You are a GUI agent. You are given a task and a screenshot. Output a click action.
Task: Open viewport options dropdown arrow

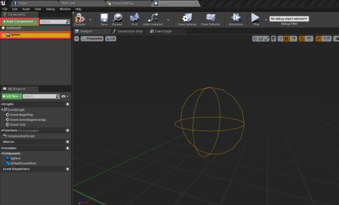click(76, 38)
